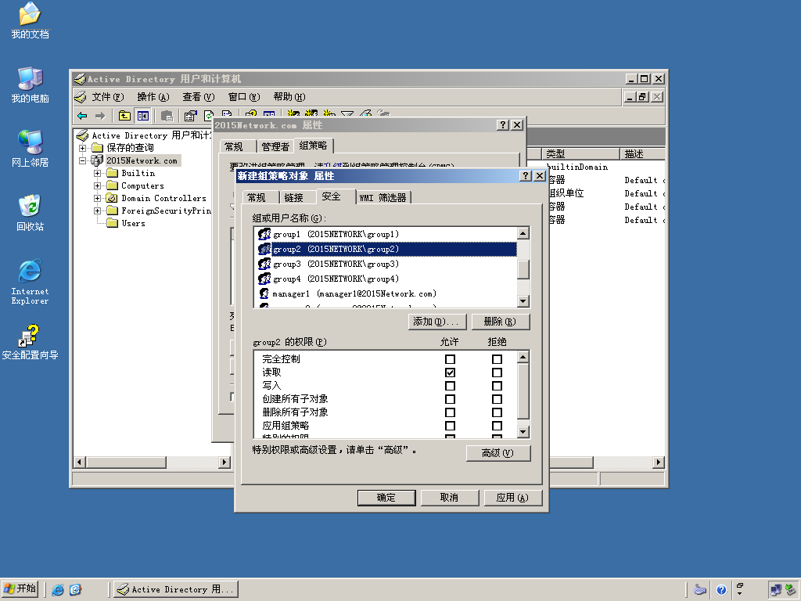The height and width of the screenshot is (601, 801).
Task: Click the permissions list vertical scrollbar thumb
Action: (x=523, y=390)
